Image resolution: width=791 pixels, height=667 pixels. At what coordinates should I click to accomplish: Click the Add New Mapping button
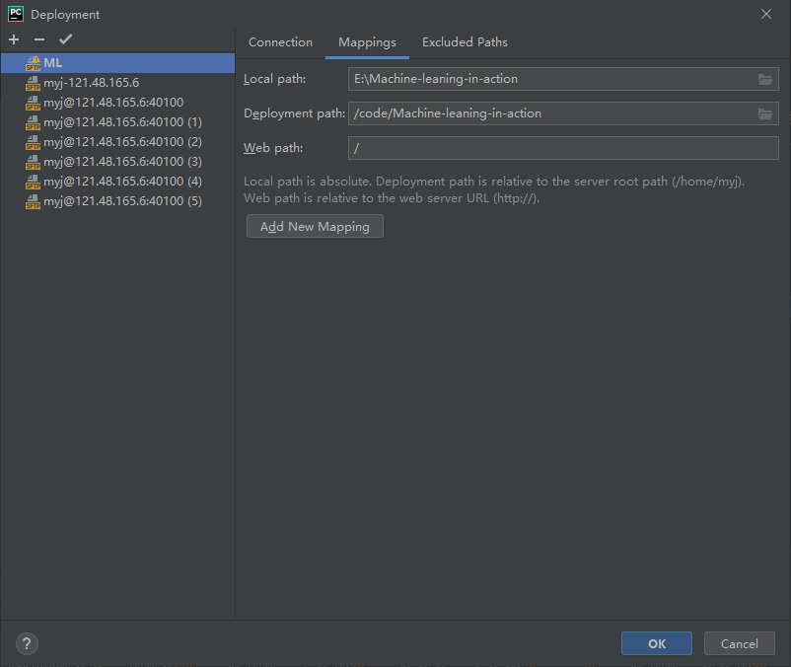(315, 227)
